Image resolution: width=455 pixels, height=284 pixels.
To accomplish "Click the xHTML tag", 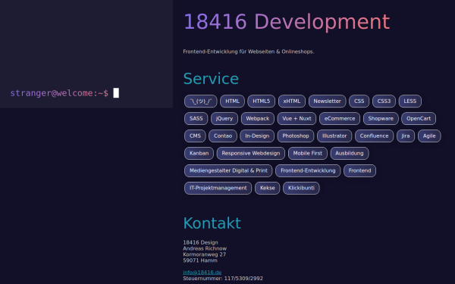I will (x=292, y=101).
